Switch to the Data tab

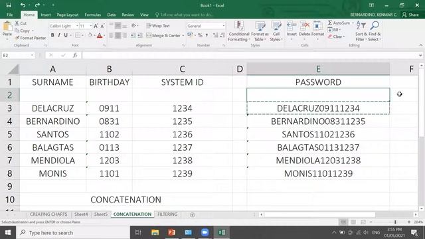coord(111,15)
